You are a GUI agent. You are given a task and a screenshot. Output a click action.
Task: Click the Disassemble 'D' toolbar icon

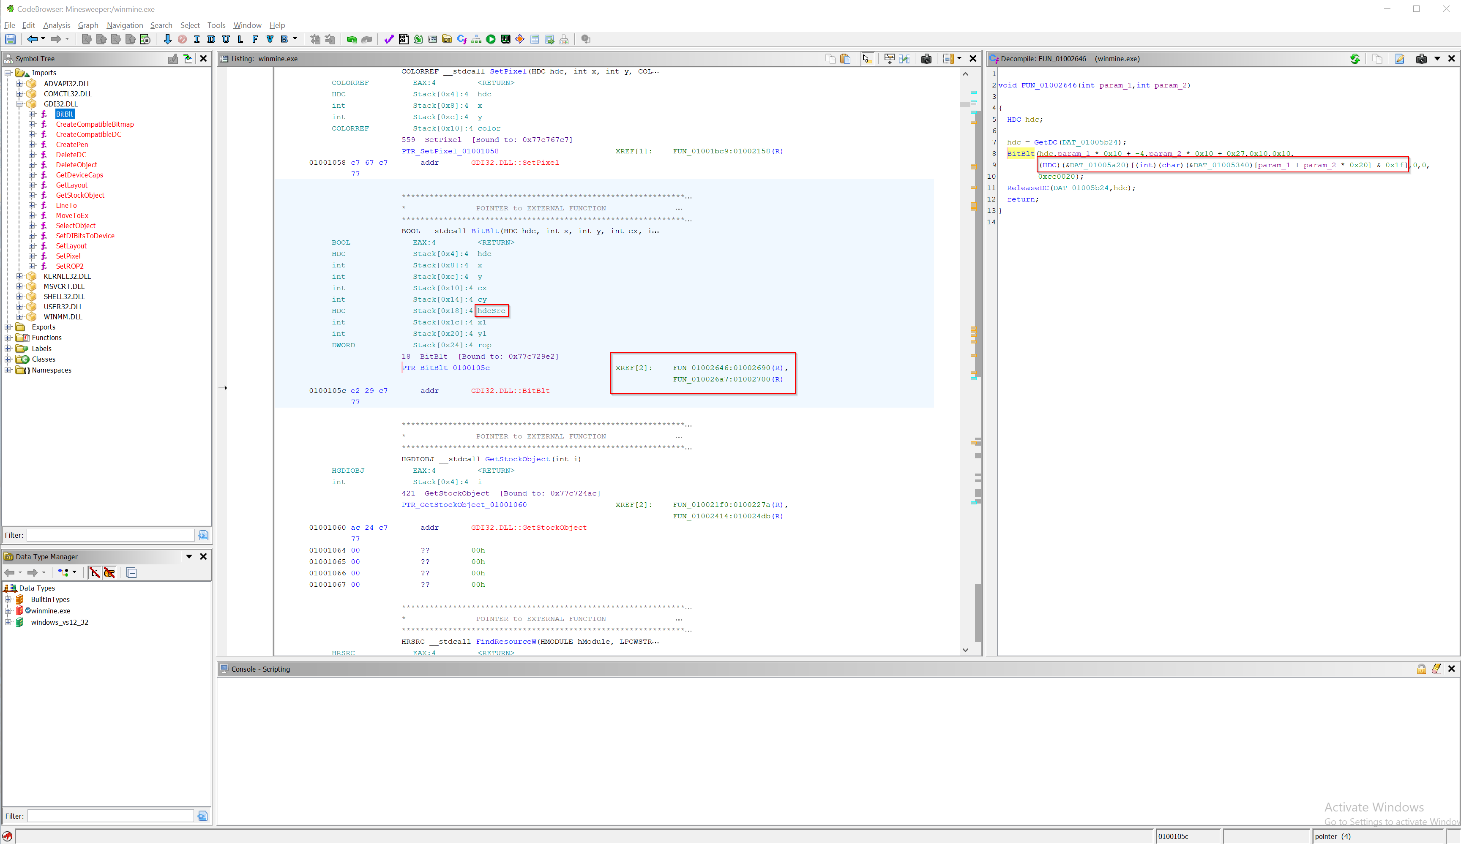pos(211,39)
